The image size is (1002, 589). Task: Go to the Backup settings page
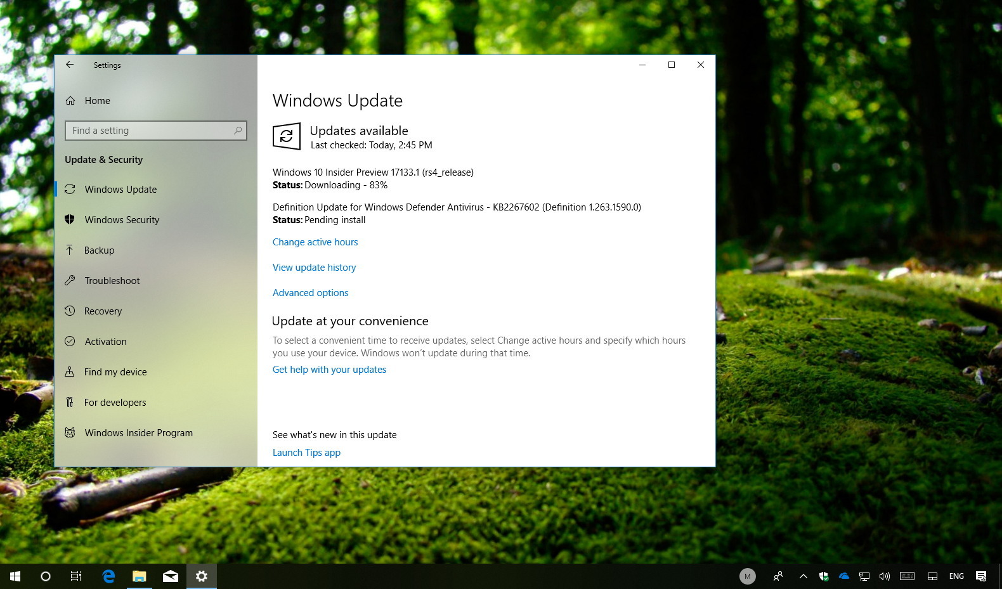tap(100, 250)
